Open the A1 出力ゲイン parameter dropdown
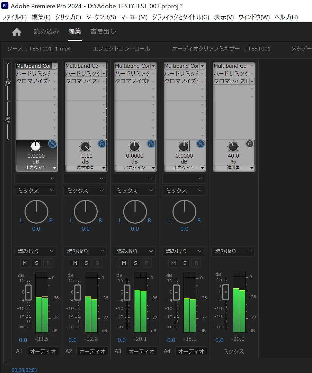This screenshot has width=312, height=373. pos(36,168)
